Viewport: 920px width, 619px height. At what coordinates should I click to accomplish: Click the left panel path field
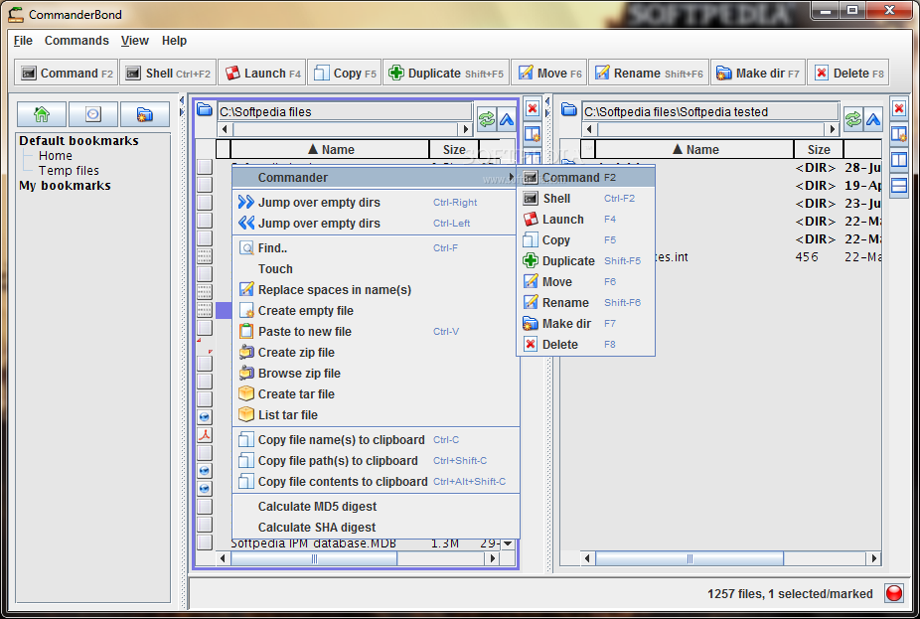pyautogui.click(x=345, y=111)
